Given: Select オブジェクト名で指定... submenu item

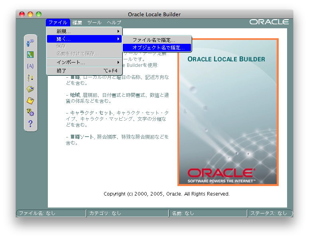Looking at the screenshot, I should coord(157,48).
